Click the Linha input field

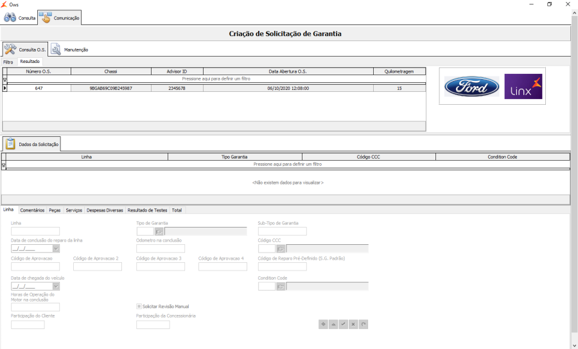(x=35, y=231)
